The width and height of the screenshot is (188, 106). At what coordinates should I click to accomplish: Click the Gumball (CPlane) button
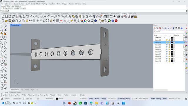[x=124, y=99]
